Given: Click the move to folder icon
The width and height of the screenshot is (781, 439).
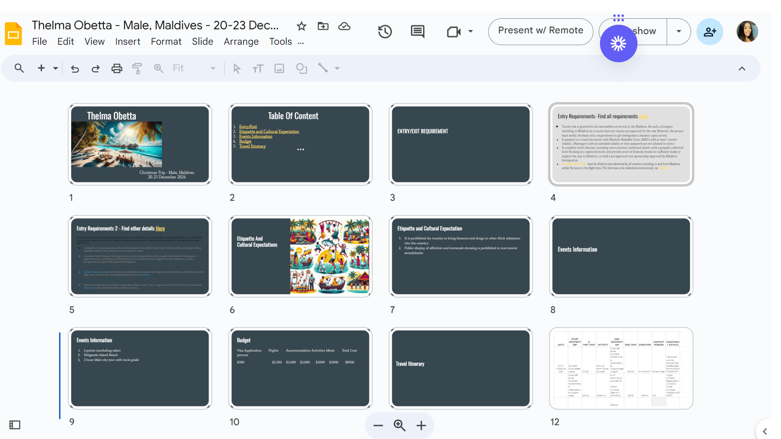Looking at the screenshot, I should (x=323, y=26).
